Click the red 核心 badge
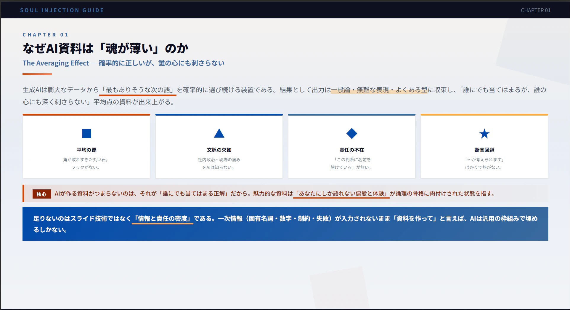 (42, 194)
